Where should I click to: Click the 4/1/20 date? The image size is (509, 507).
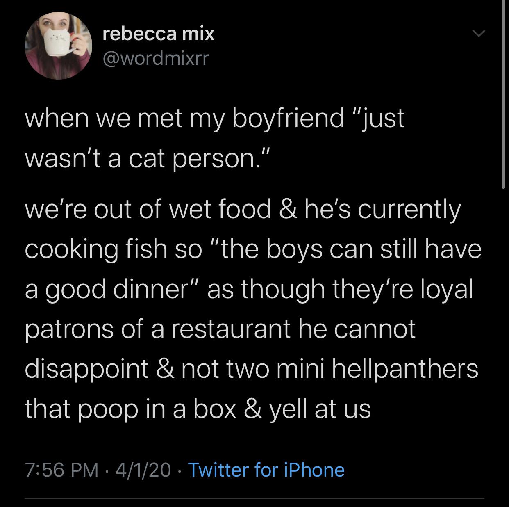[143, 470]
